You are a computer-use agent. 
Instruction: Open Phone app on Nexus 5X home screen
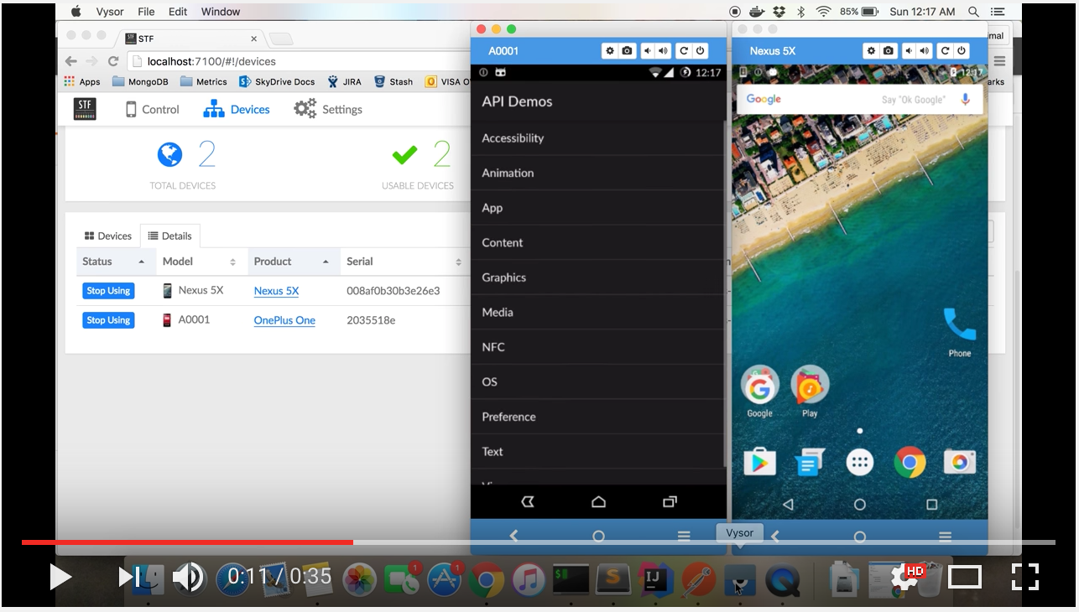(960, 332)
